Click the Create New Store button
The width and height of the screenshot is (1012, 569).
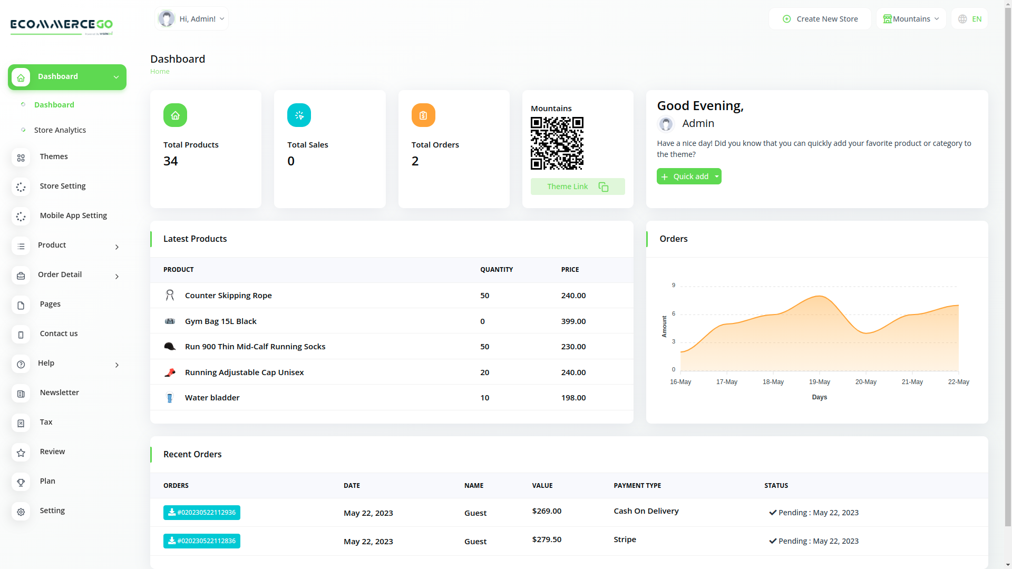click(x=820, y=19)
